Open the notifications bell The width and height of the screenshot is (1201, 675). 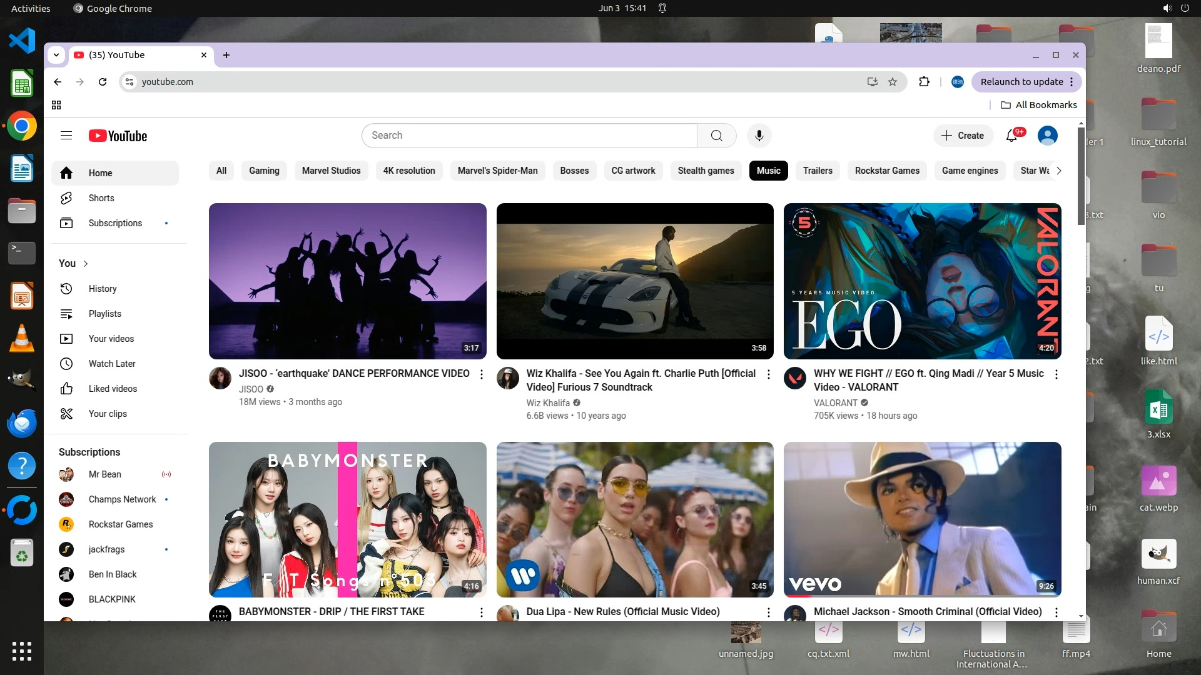coord(1011,136)
